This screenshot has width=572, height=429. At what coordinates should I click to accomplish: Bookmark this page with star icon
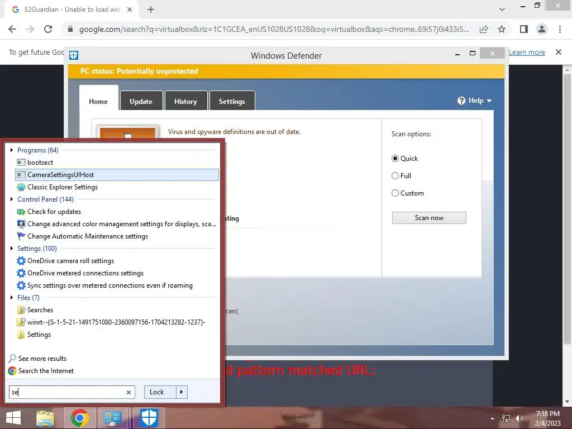[502, 29]
